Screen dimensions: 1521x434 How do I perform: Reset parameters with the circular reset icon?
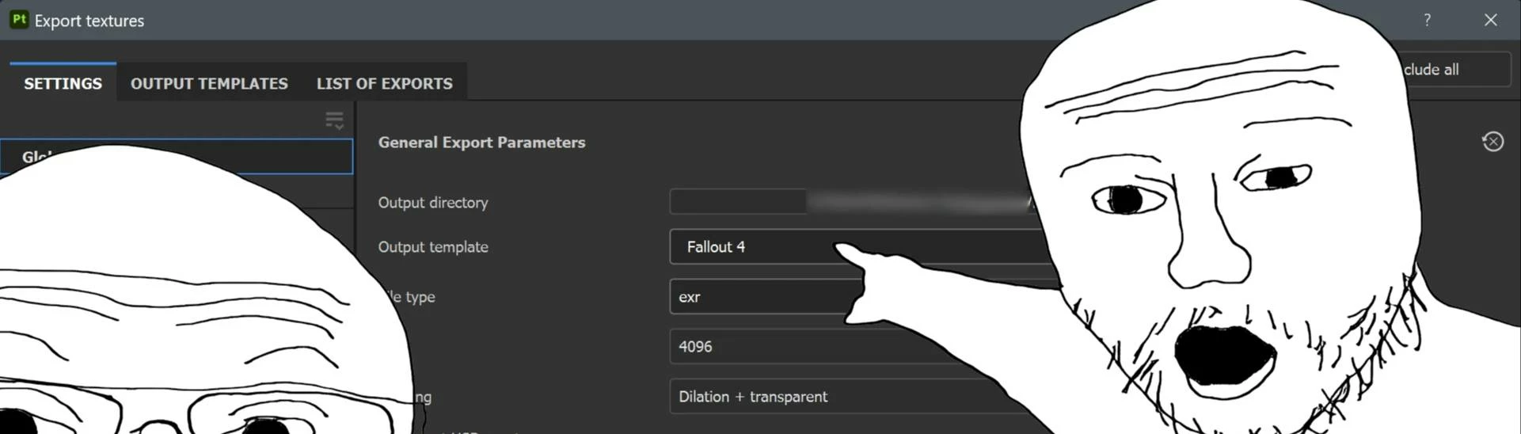point(1492,142)
